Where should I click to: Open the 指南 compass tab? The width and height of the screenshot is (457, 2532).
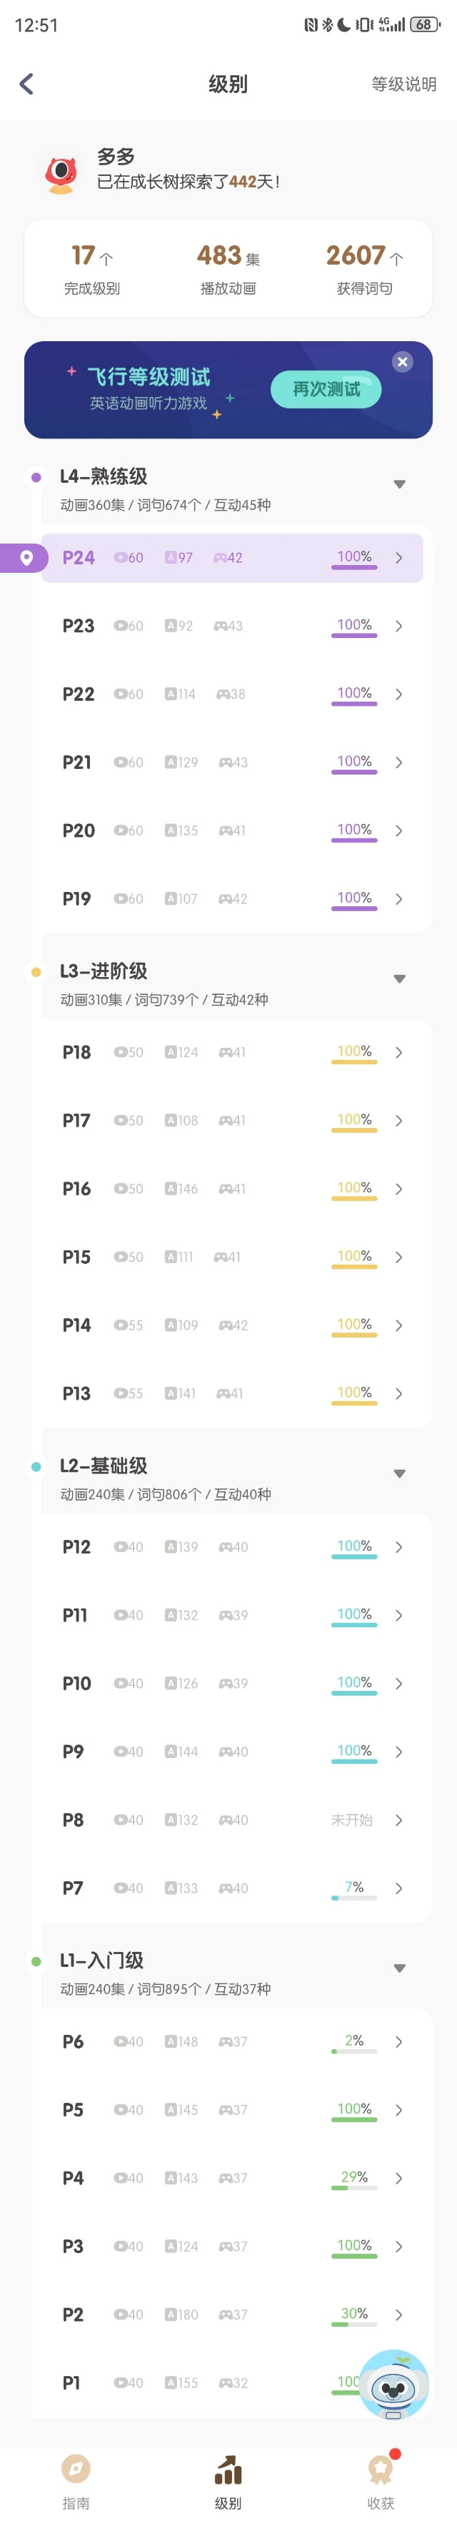coord(76,2481)
